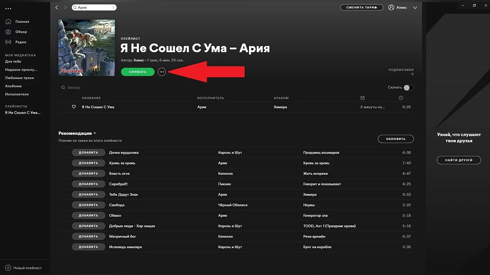Click the browse icon beside Обзор

(9, 32)
